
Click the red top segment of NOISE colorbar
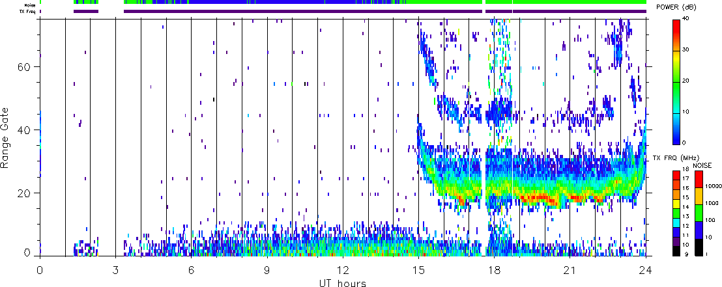coord(699,179)
